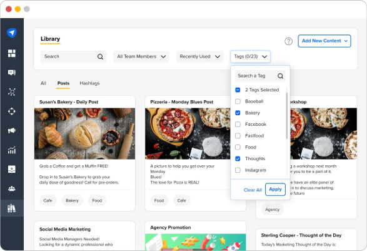Click the Apply button in tags panel

(x=275, y=190)
